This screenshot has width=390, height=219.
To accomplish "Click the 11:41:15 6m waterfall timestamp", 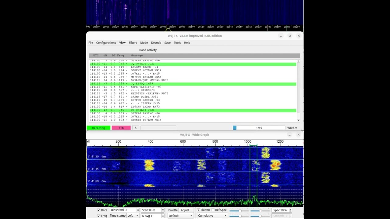I will 97,169.
